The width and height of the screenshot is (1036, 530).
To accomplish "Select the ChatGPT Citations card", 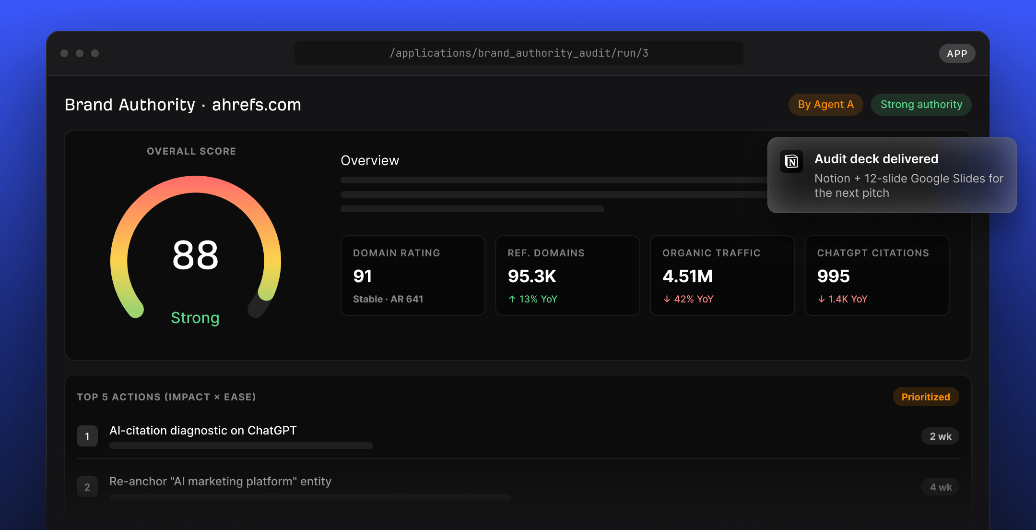I will click(877, 276).
